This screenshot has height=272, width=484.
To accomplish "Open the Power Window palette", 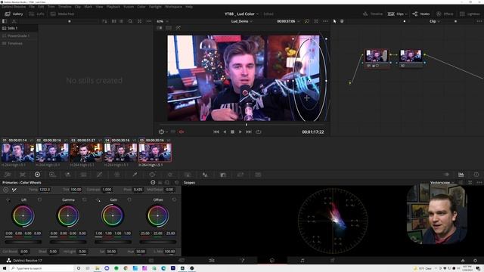I will (x=152, y=175).
